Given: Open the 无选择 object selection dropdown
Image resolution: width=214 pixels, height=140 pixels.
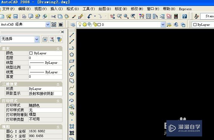Looking at the screenshot, I should coord(37,39).
